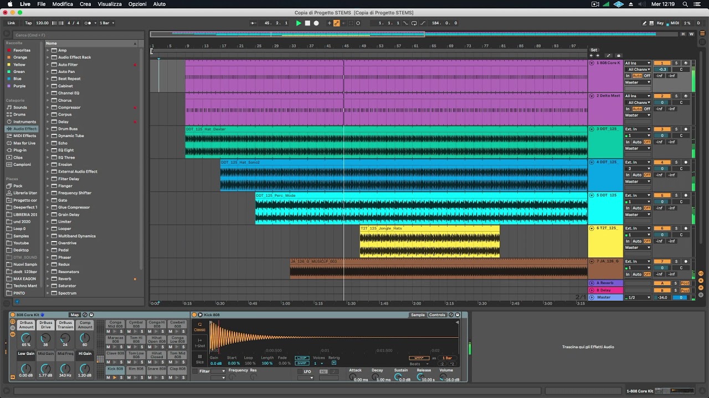Click the Punch-In switch
The image size is (709, 398).
(405, 23)
